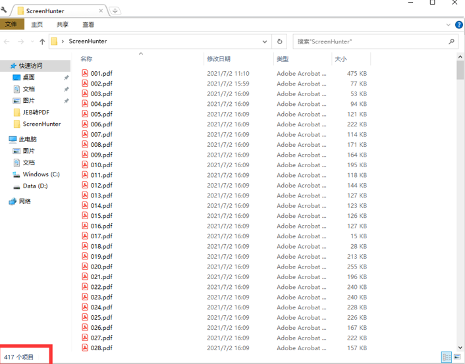
Task: Open recent locations dropdown arrow
Action: click(x=32, y=41)
